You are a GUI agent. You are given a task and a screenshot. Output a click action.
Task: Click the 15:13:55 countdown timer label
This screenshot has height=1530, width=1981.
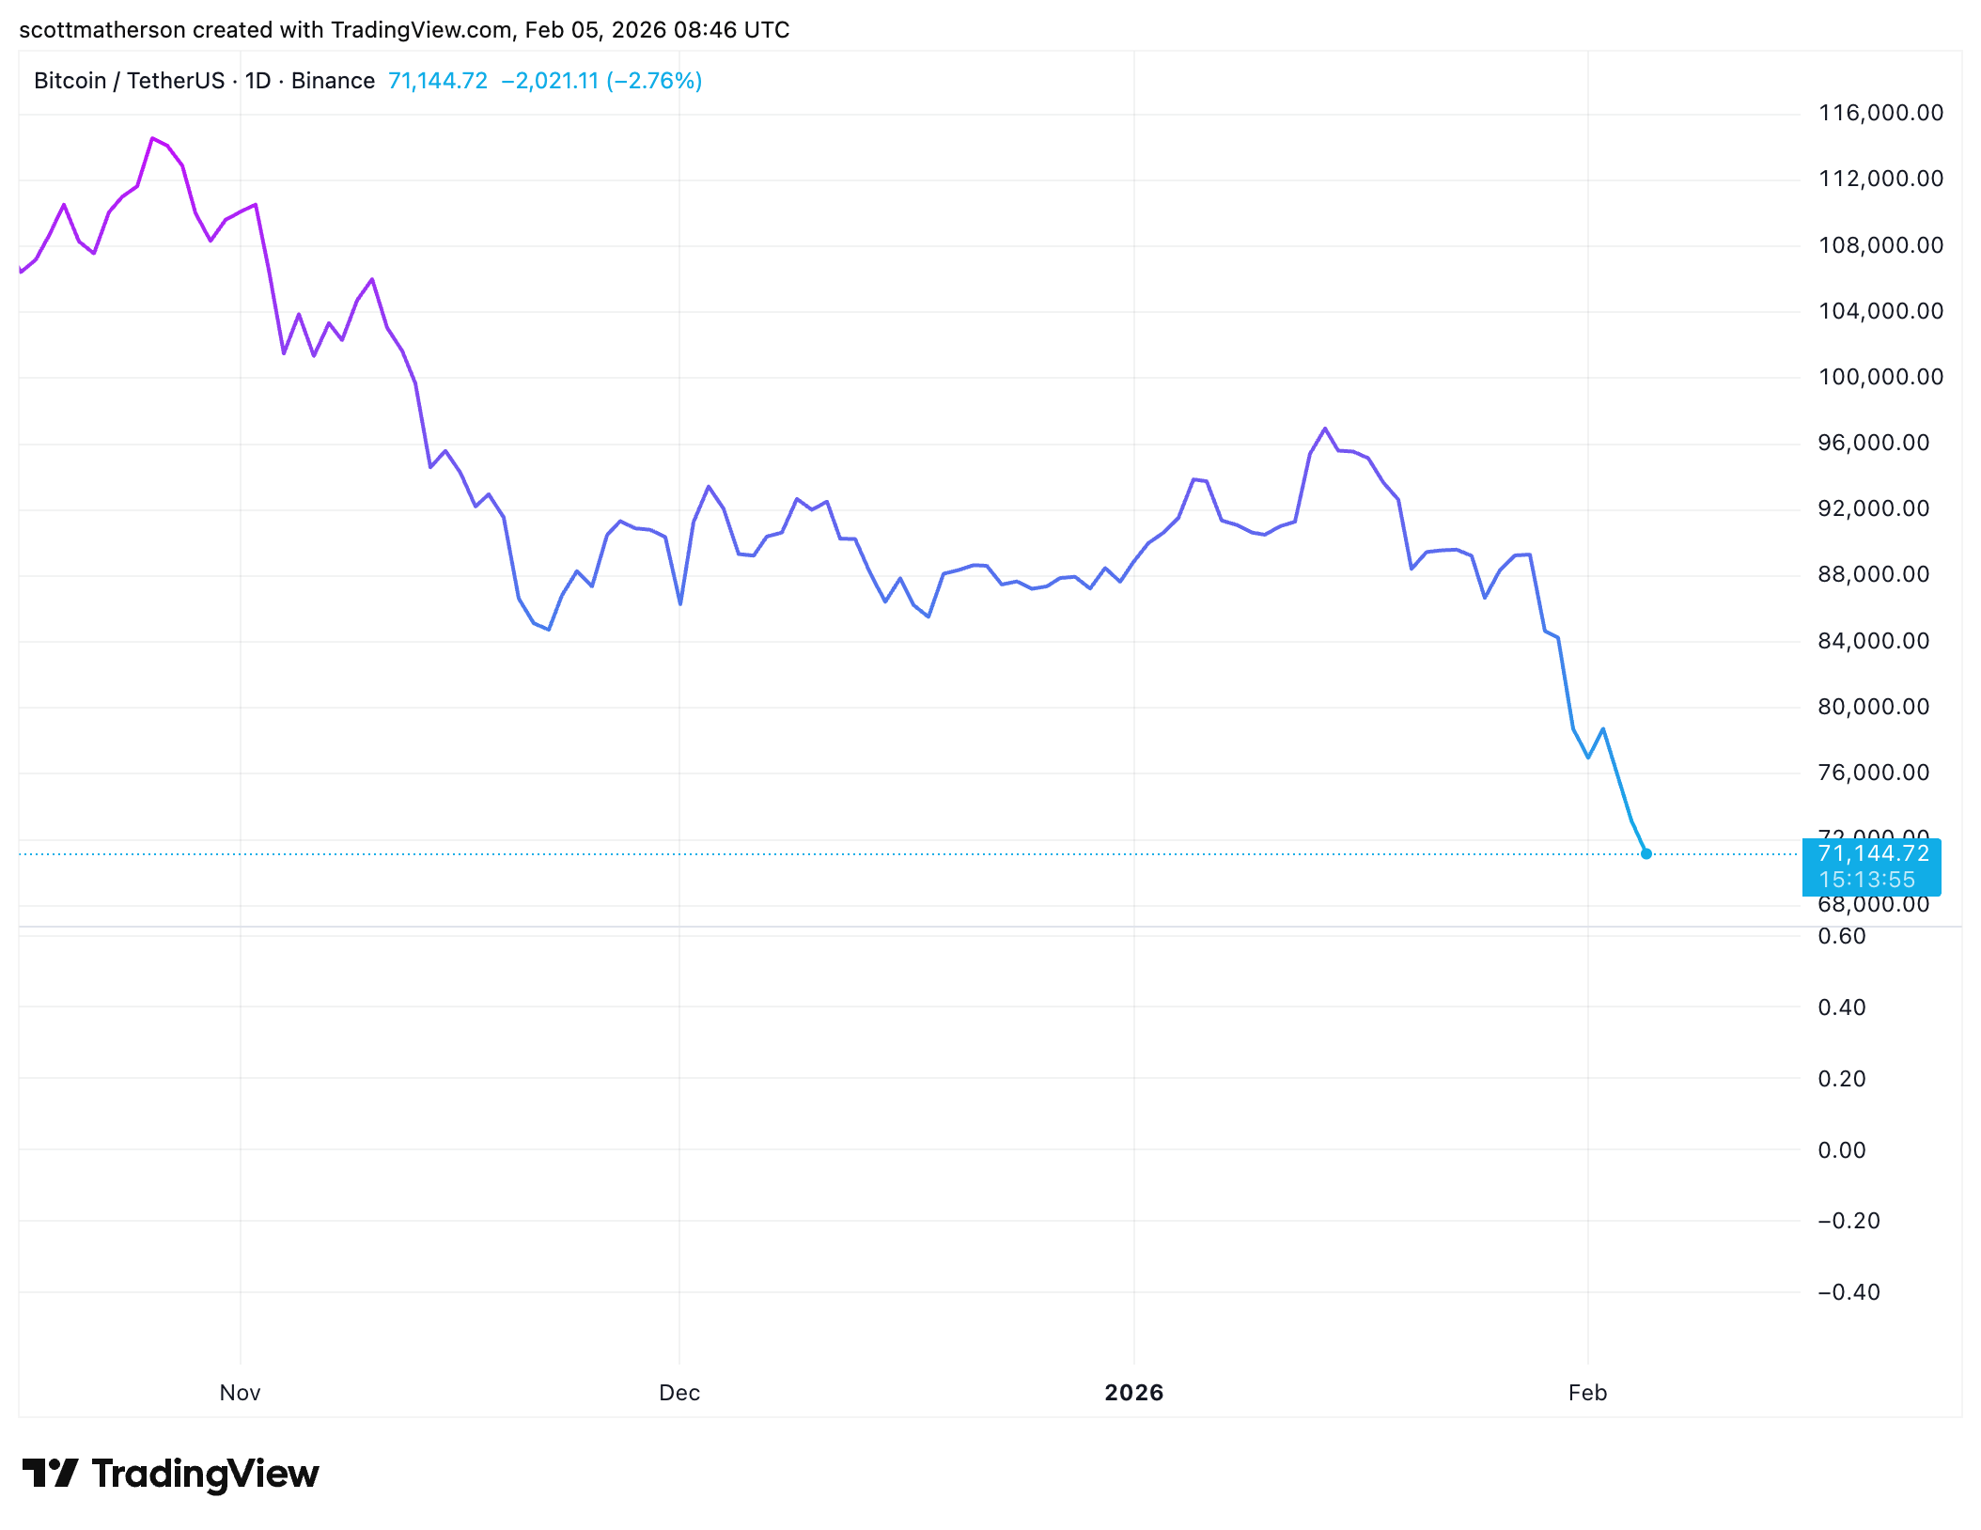point(1866,880)
